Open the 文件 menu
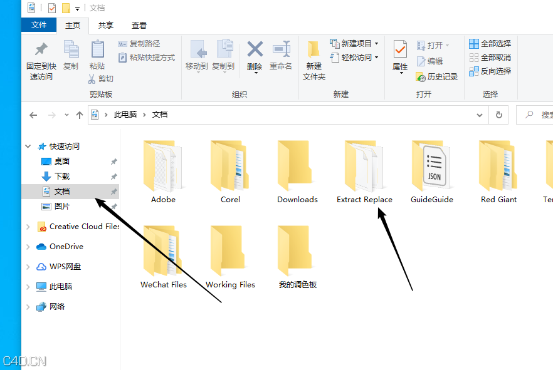This screenshot has height=370, width=553. coord(38,25)
